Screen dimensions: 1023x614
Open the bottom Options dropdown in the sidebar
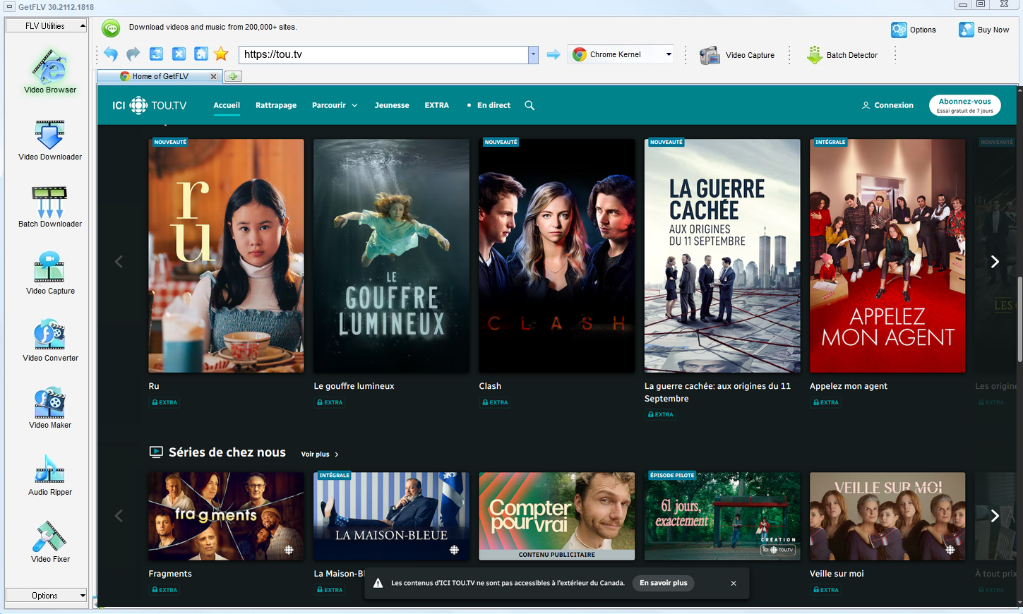coord(46,596)
